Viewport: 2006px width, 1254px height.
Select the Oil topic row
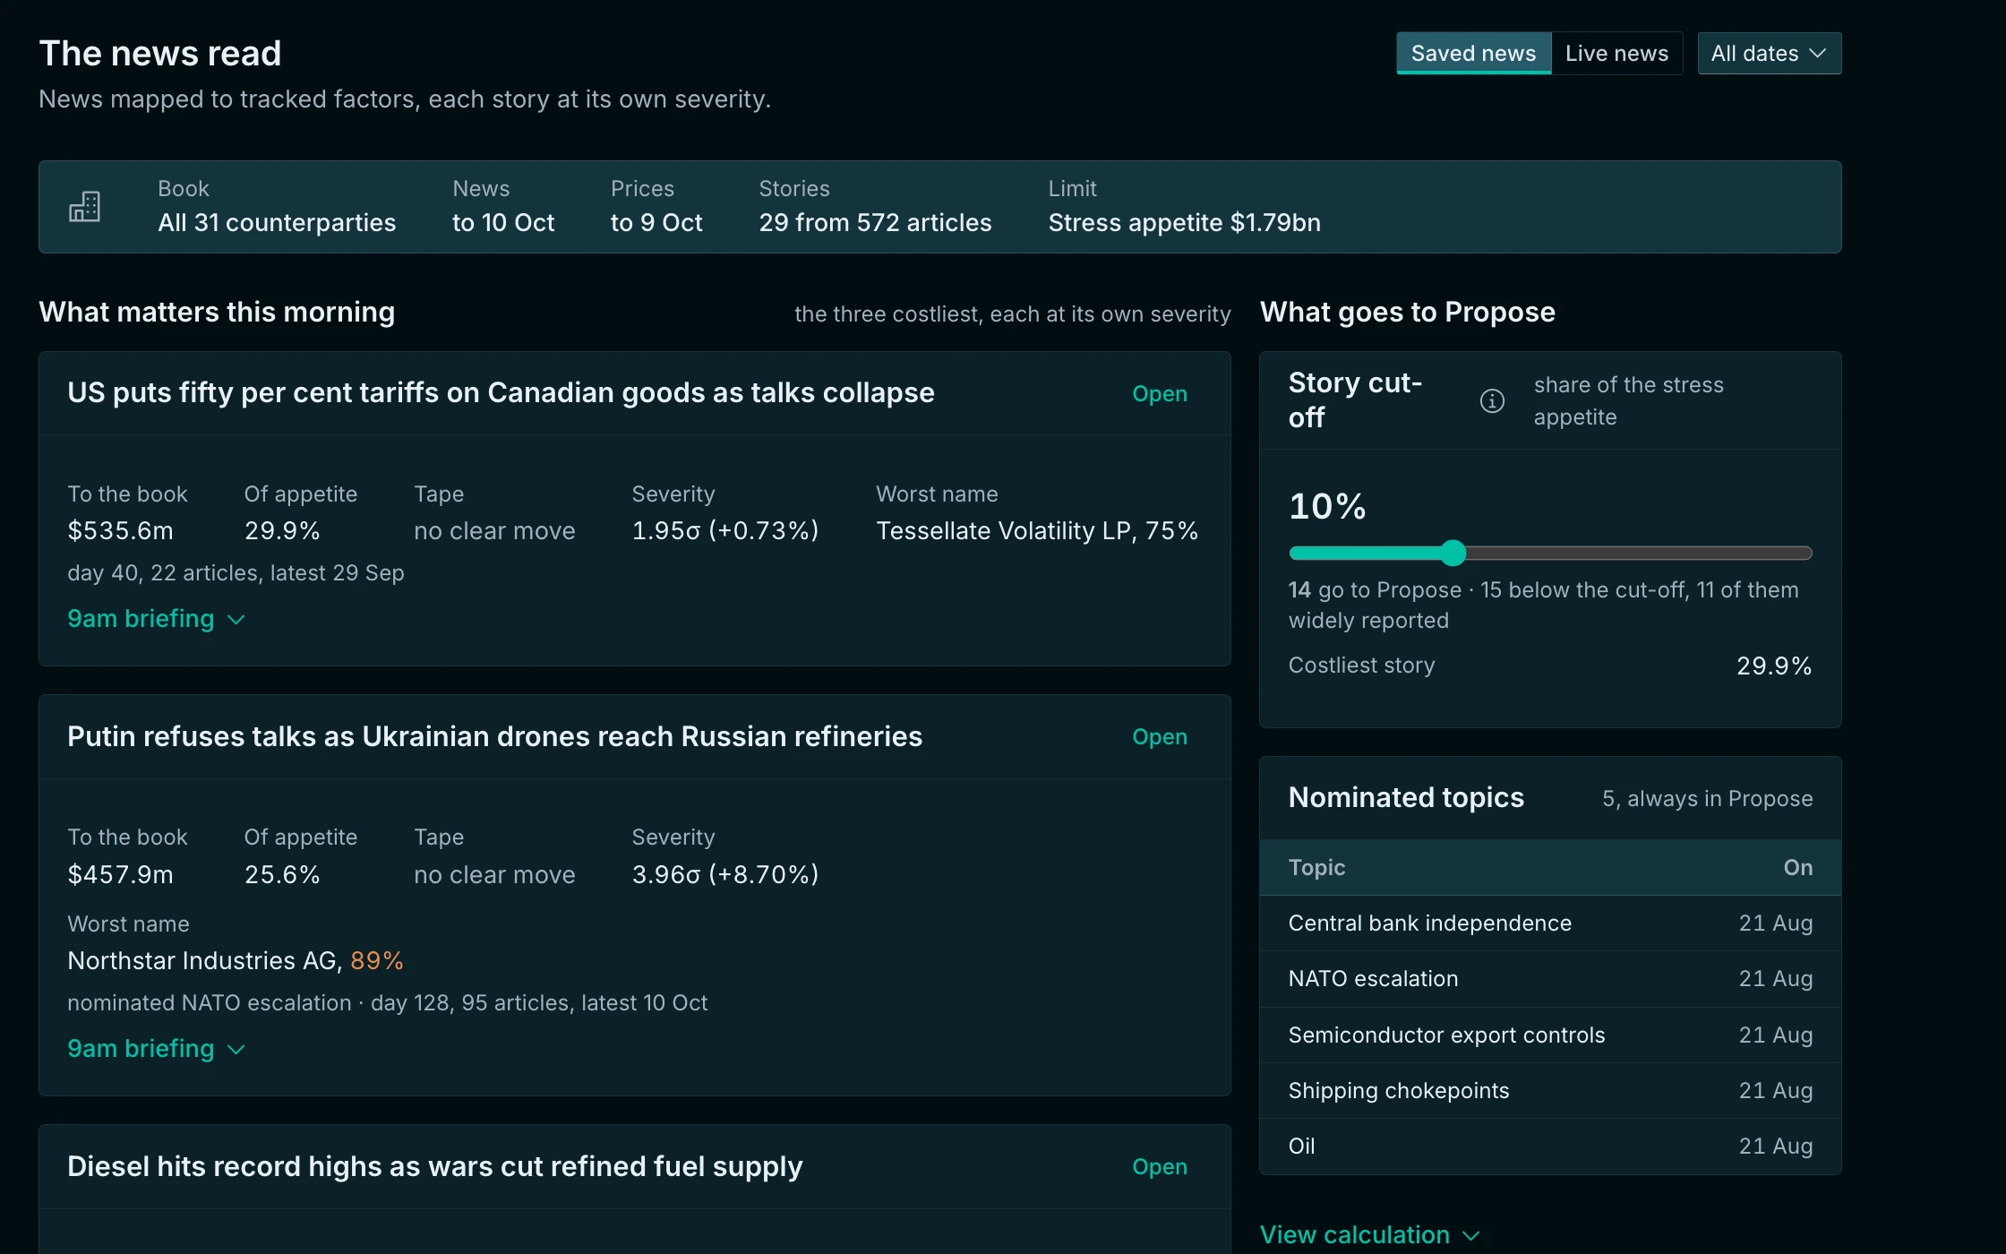[1550, 1147]
